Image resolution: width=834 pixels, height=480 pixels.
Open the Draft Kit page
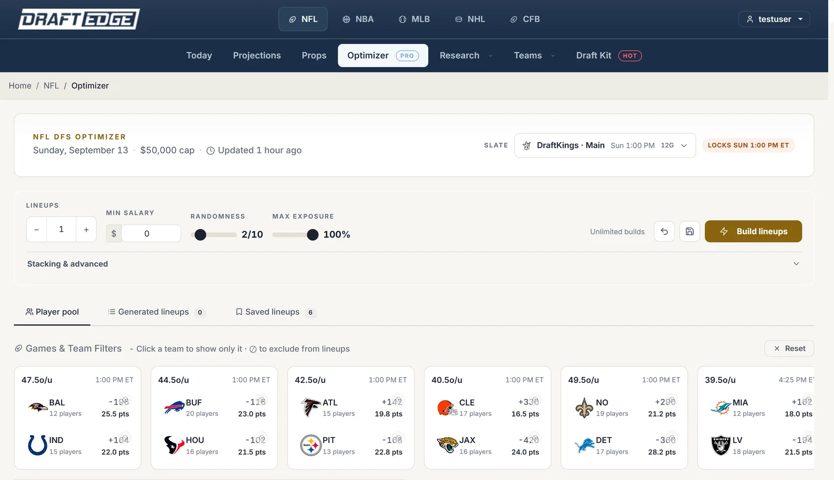609,55
